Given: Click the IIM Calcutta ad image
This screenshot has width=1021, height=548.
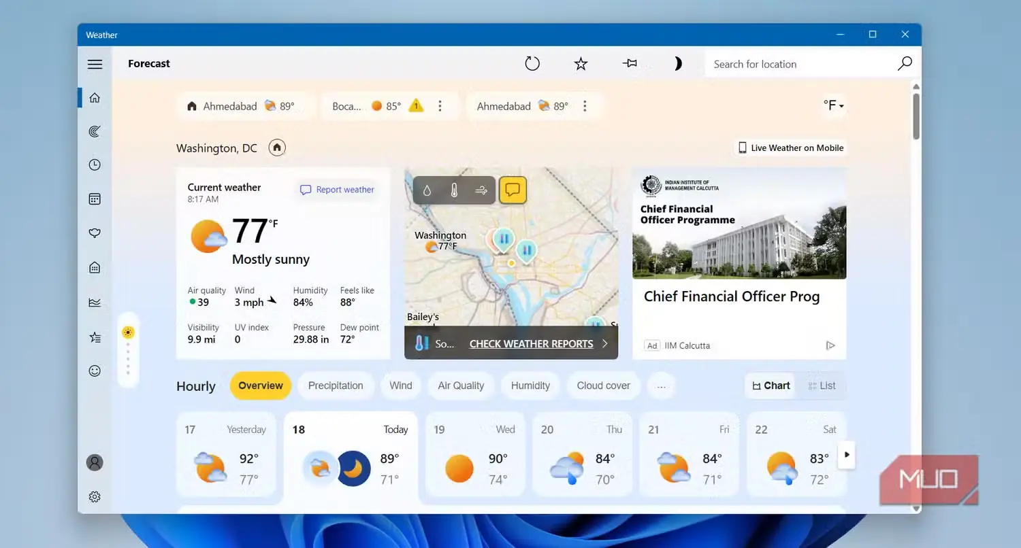Looking at the screenshot, I should point(740,224).
